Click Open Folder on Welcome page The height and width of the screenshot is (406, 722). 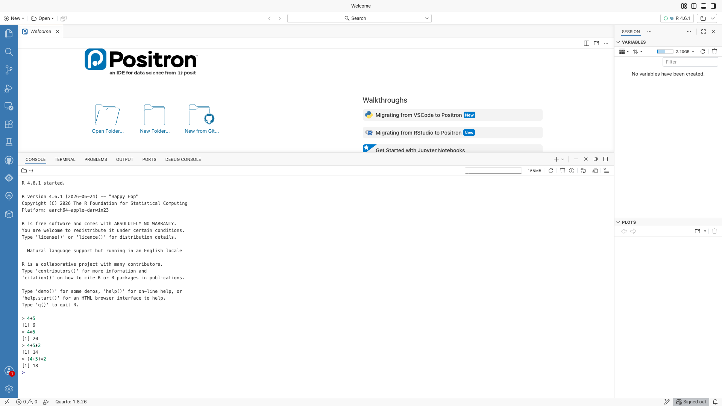(108, 119)
